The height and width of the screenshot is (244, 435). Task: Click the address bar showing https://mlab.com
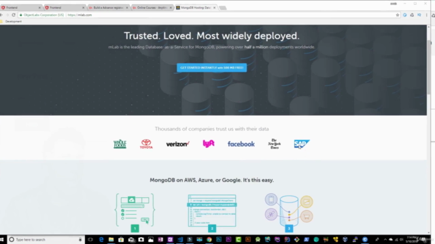pyautogui.click(x=208, y=15)
